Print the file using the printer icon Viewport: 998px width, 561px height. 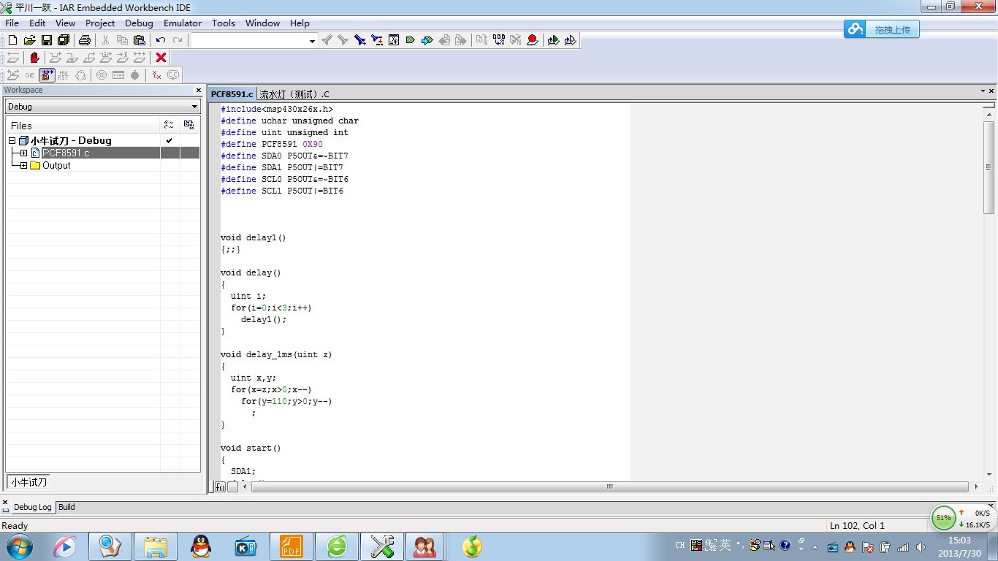coord(85,40)
